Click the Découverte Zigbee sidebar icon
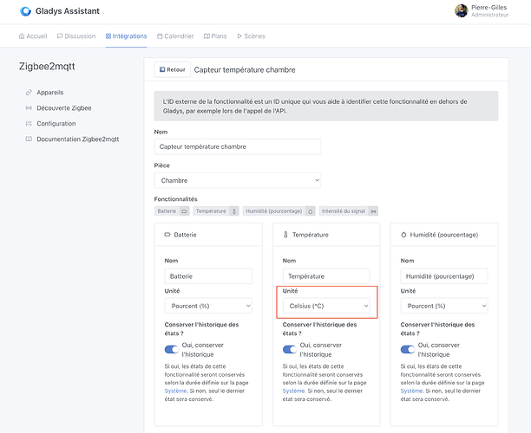The width and height of the screenshot is (531, 433). coord(29,108)
